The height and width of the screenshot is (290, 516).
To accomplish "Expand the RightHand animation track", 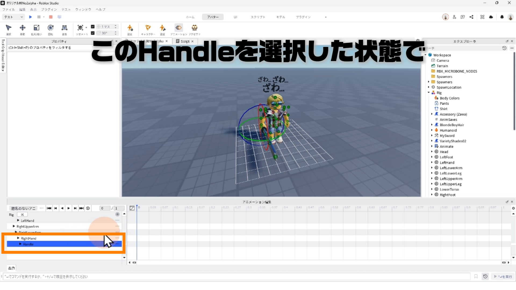I will pos(18,238).
